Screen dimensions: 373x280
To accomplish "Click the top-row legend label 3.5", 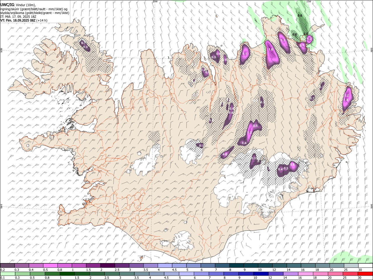I will 145,270.
